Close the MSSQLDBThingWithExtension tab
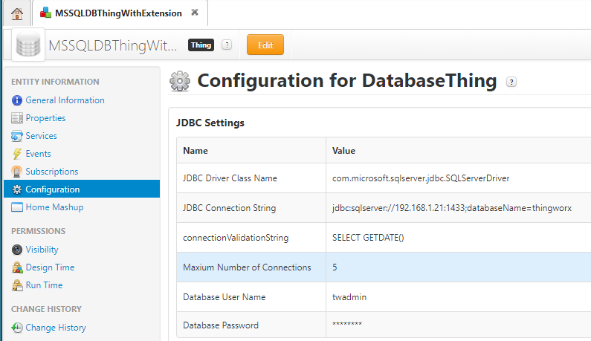 pyautogui.click(x=195, y=13)
